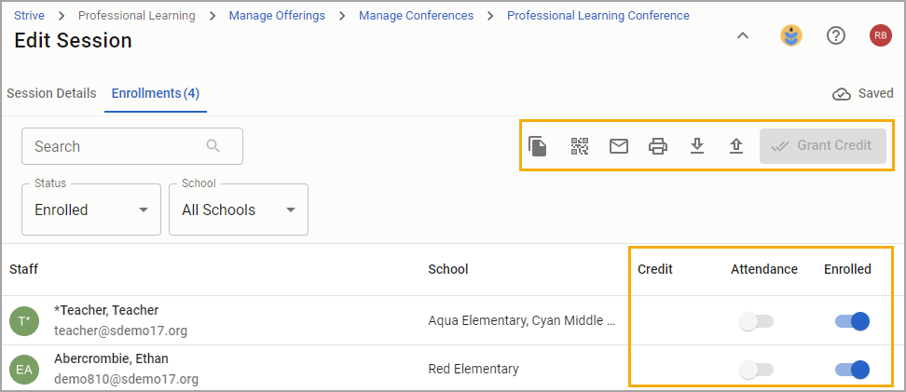Open the QR code icon

click(580, 146)
